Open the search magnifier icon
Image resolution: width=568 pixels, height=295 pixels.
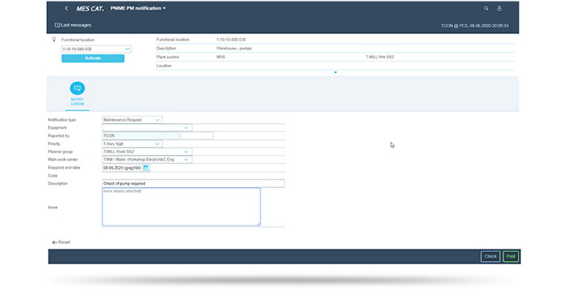[486, 8]
